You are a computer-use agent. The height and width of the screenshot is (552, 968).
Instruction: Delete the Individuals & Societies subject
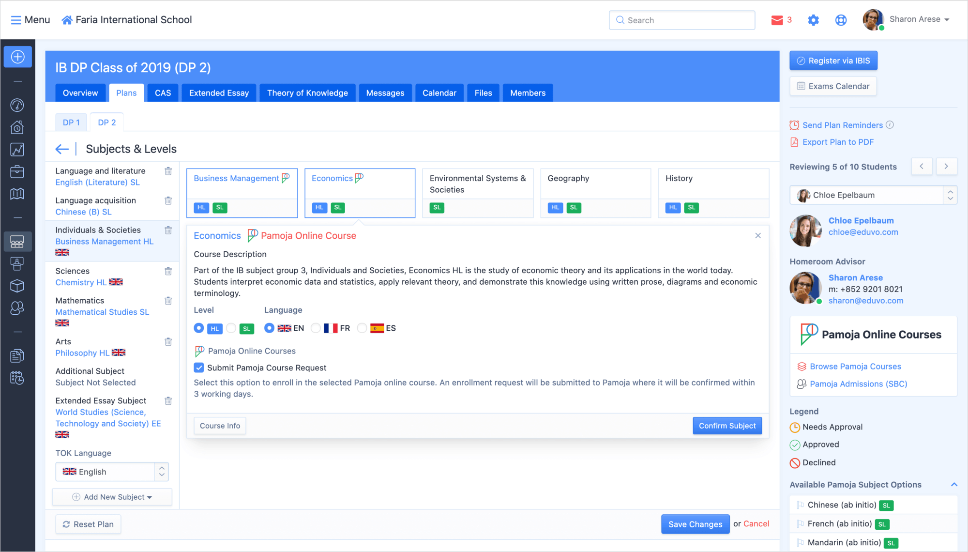point(168,230)
